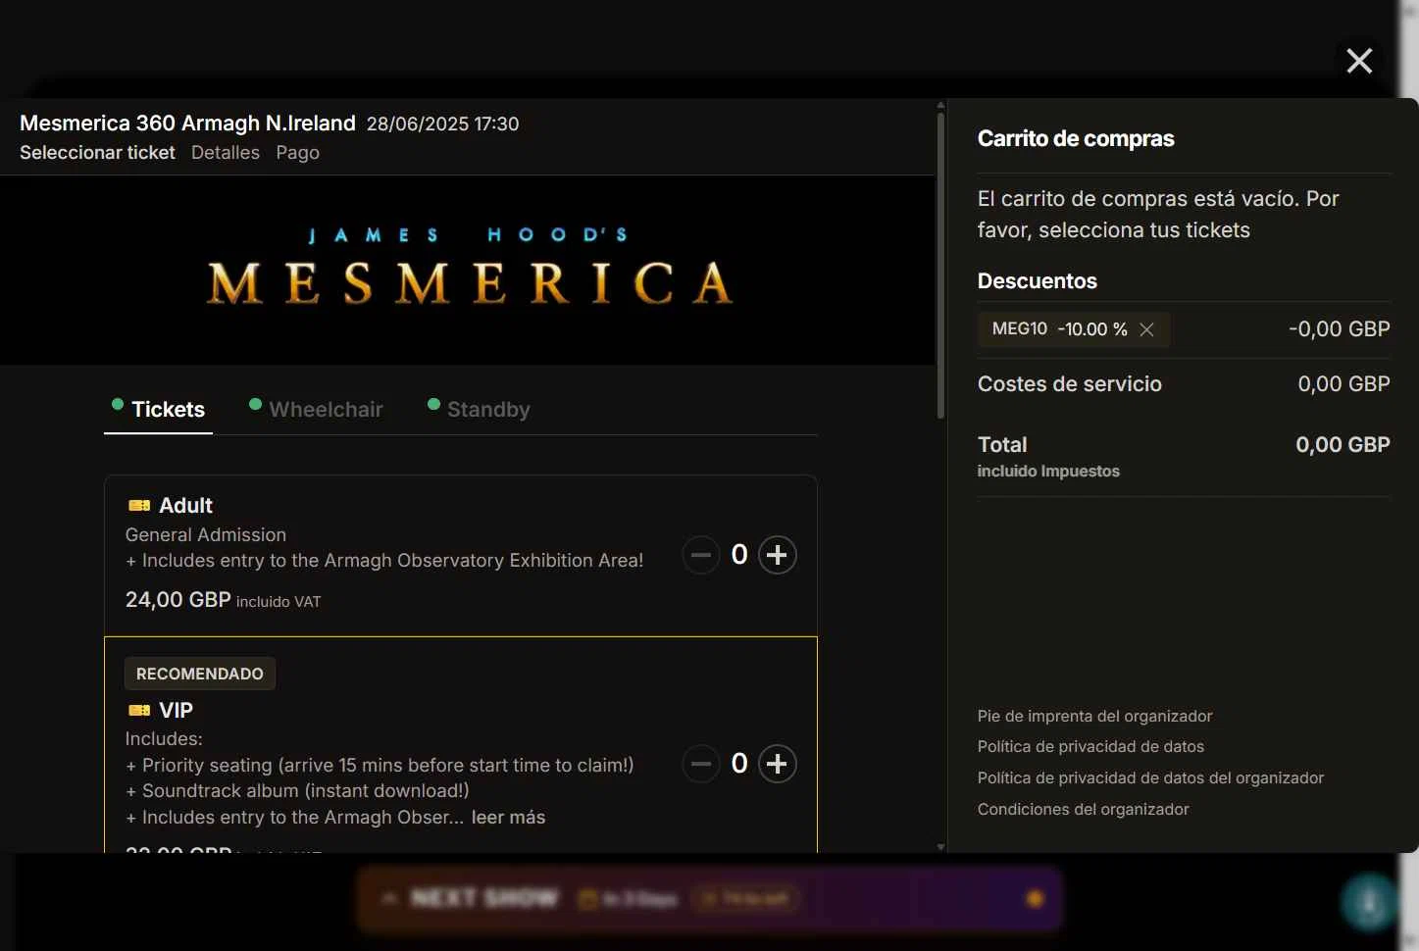Click the RECOMENDADO badge
Viewport: 1419px width, 951px height.
pos(200,674)
